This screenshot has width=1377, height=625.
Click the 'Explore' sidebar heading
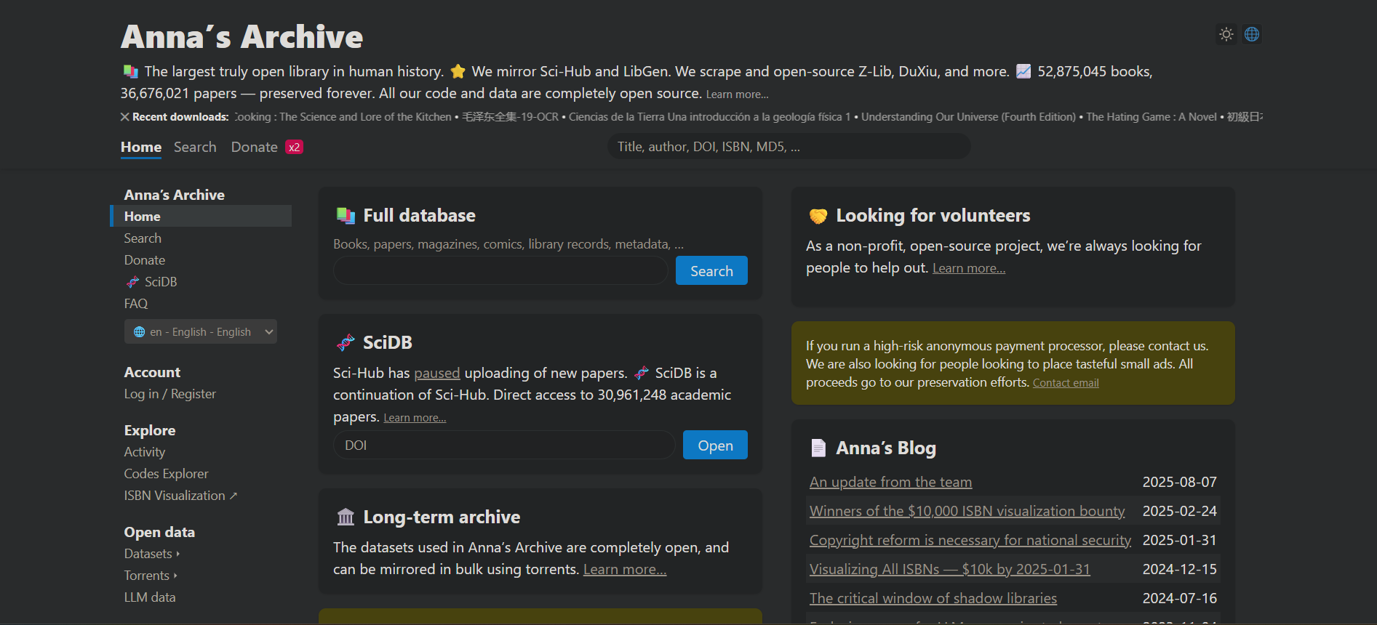point(150,430)
